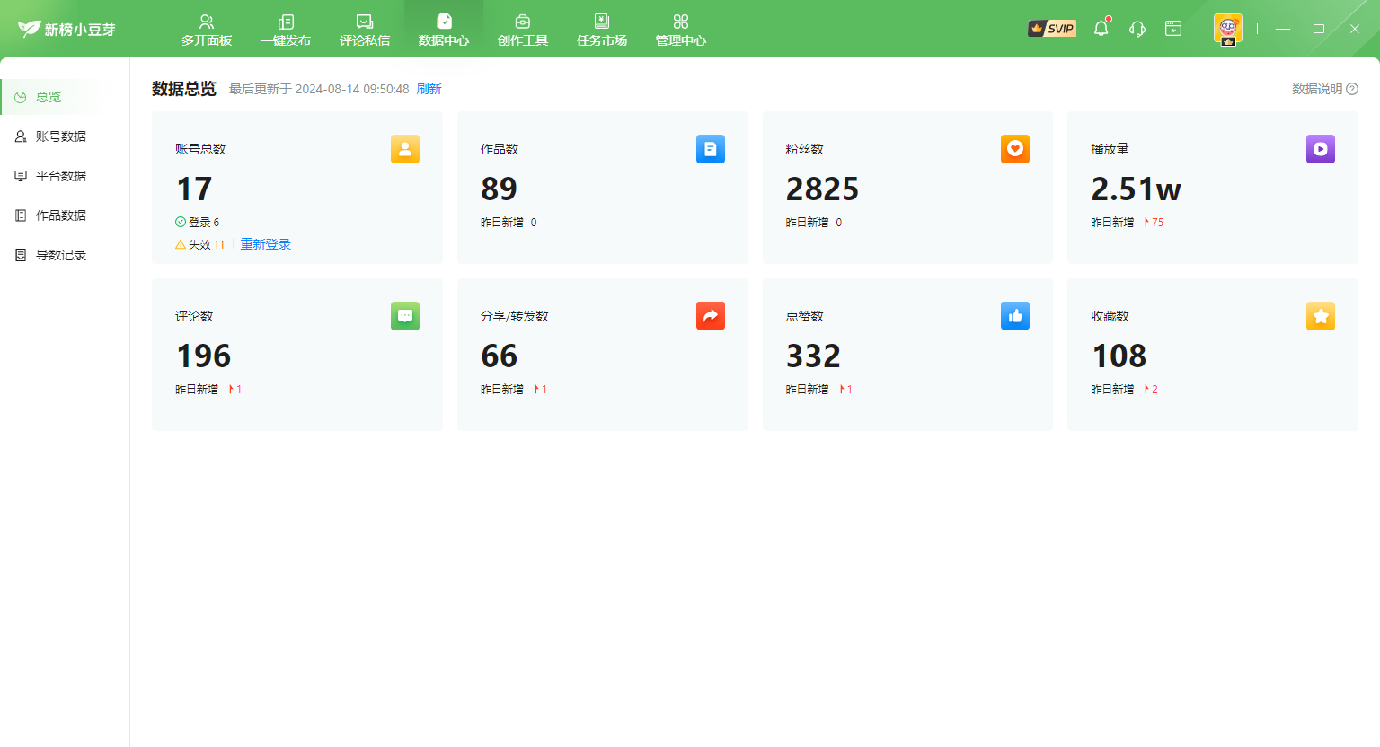The height and width of the screenshot is (747, 1380).
Task: Click the 重新登录 link
Action: pos(266,244)
